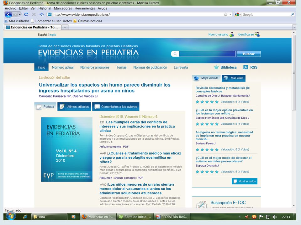Switch to the Más leídos tab
Screen dimensions: 301x225
point(233,78)
